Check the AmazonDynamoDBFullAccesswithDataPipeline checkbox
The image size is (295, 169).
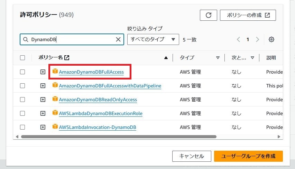point(22,86)
